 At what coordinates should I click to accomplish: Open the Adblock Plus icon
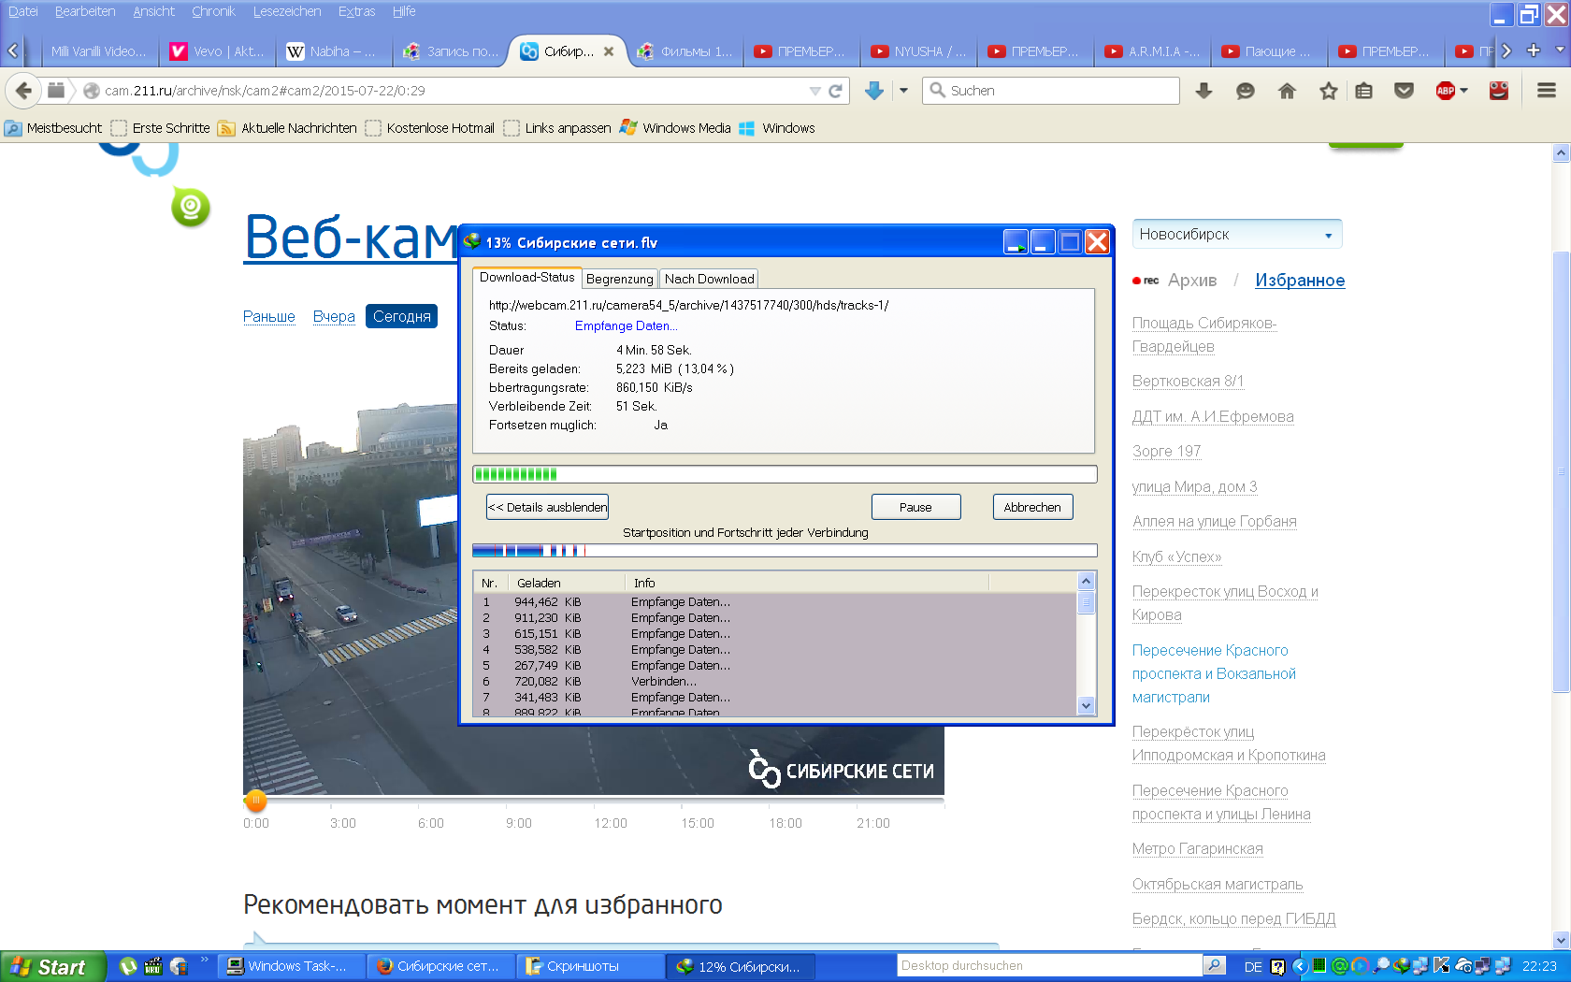pos(1446,91)
